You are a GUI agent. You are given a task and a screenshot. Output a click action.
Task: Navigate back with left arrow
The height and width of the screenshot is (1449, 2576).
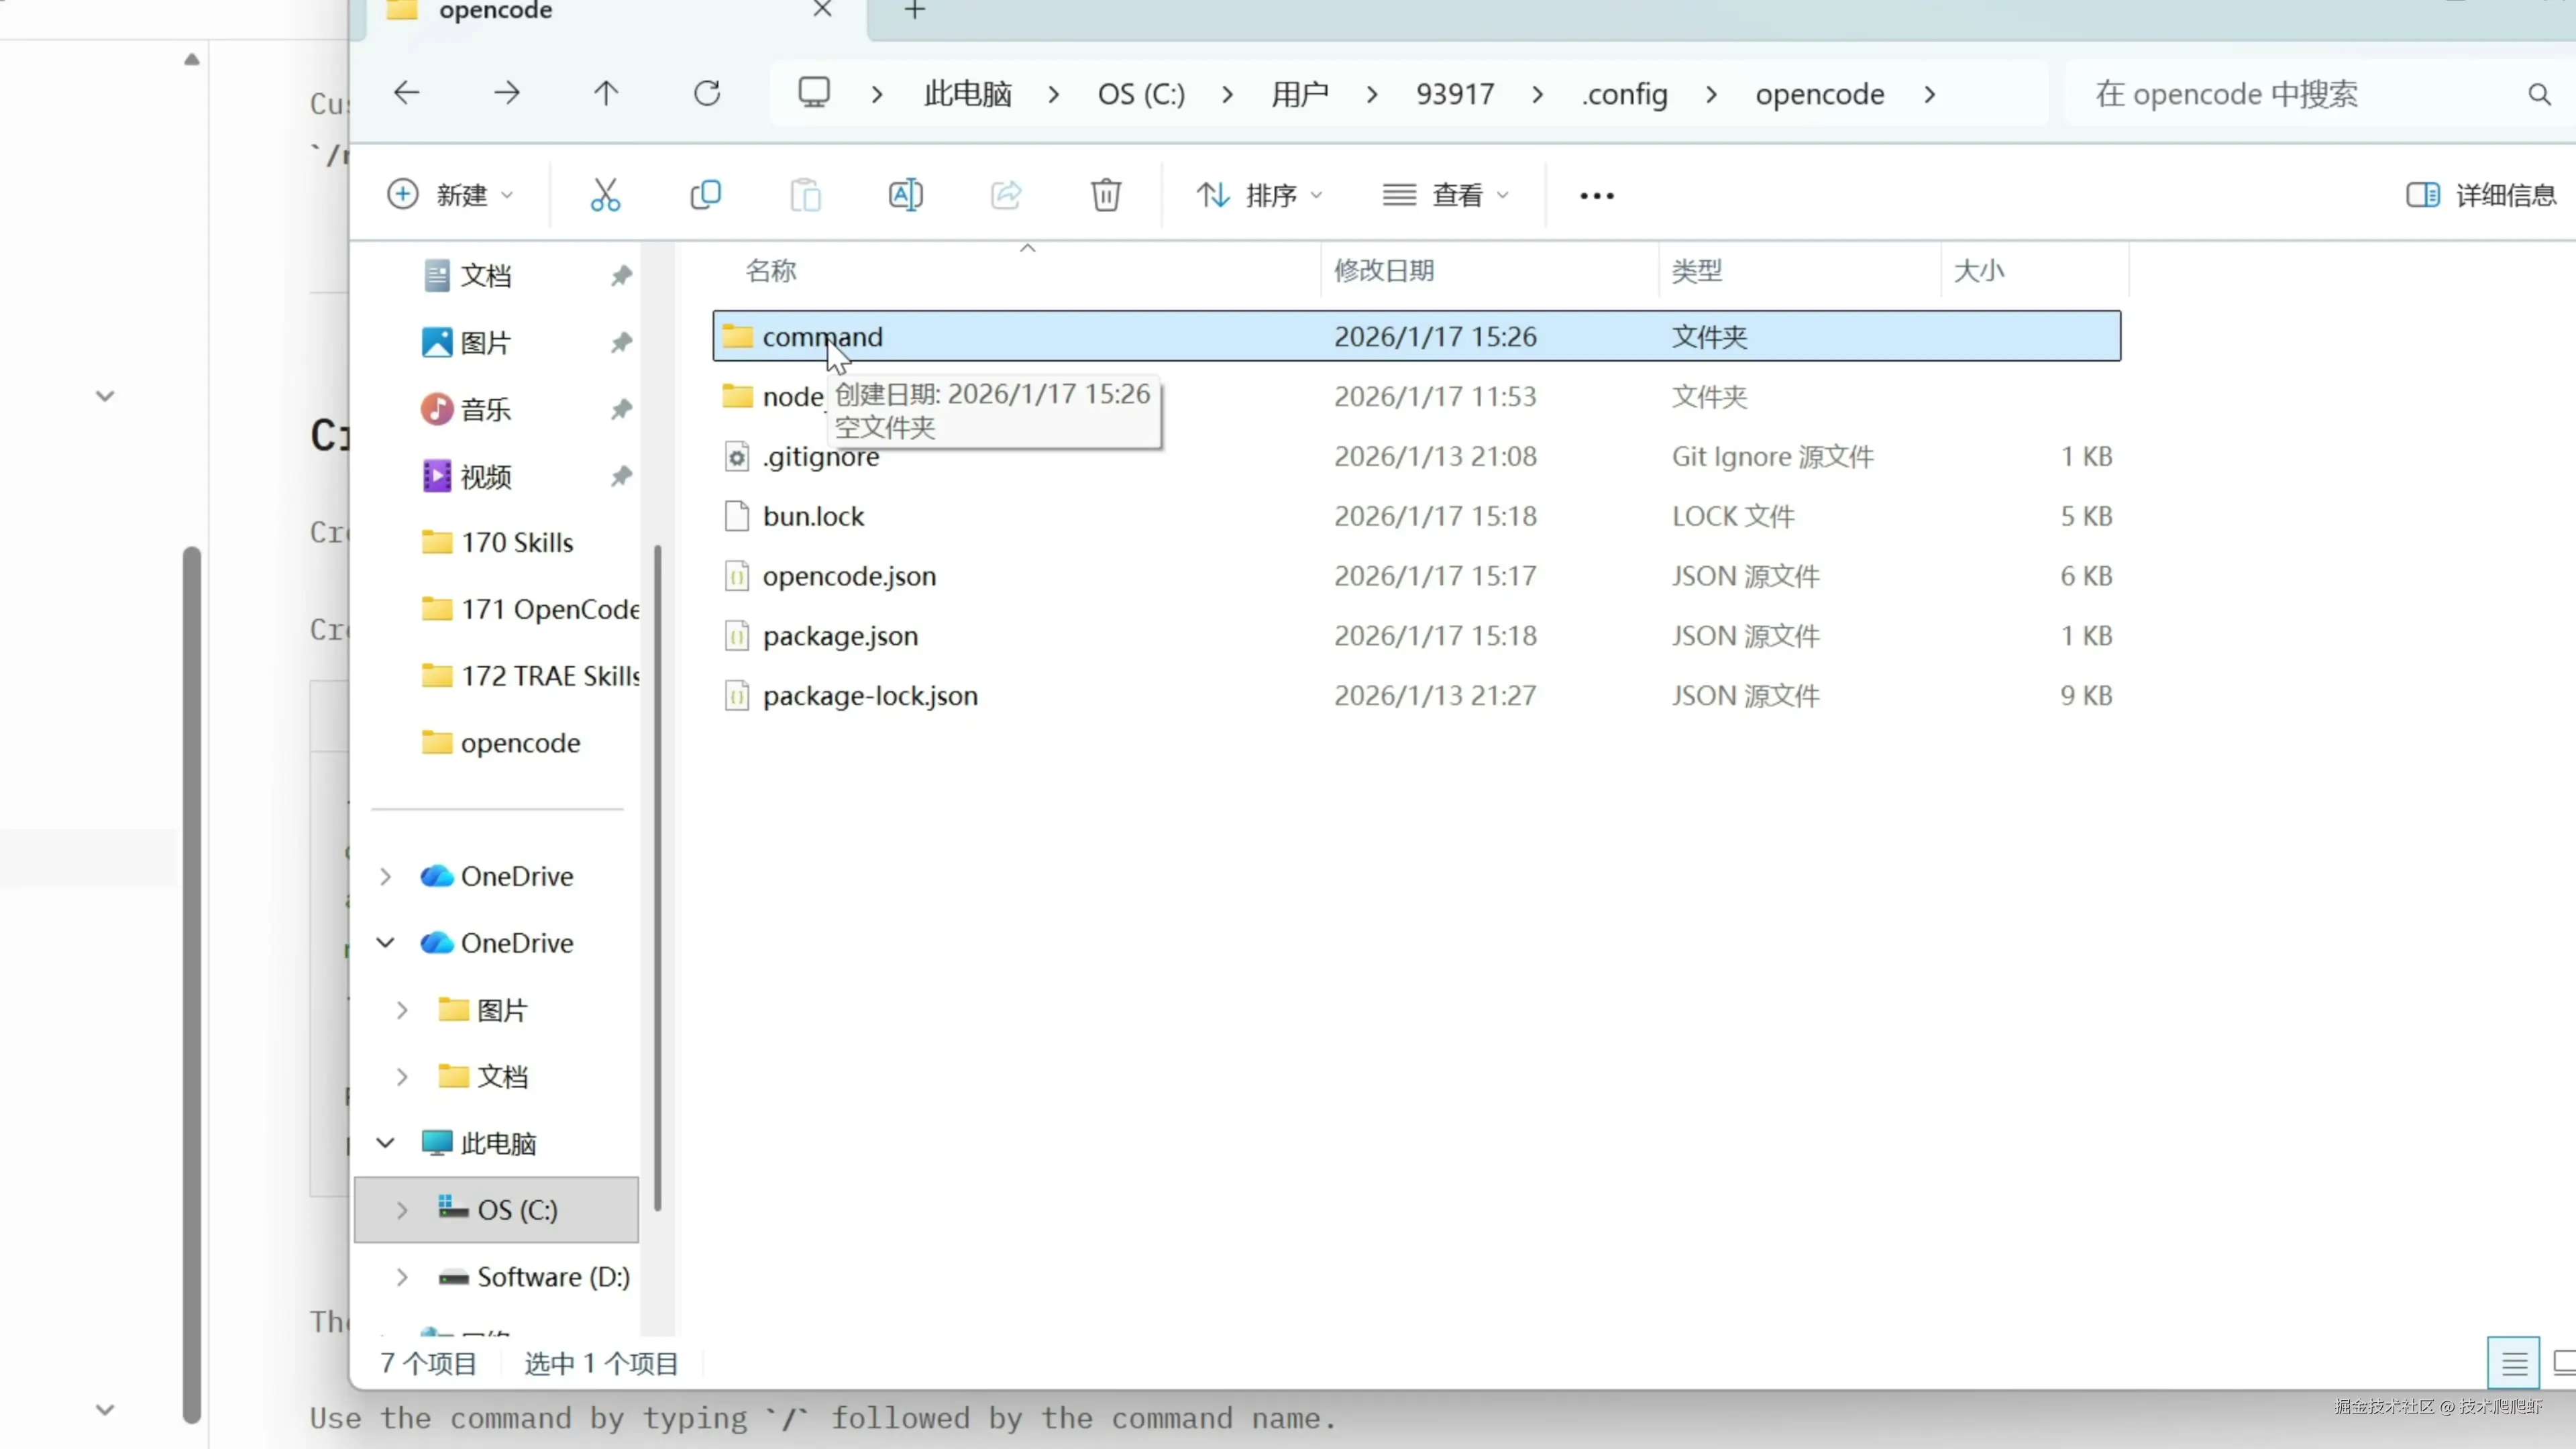(x=406, y=94)
